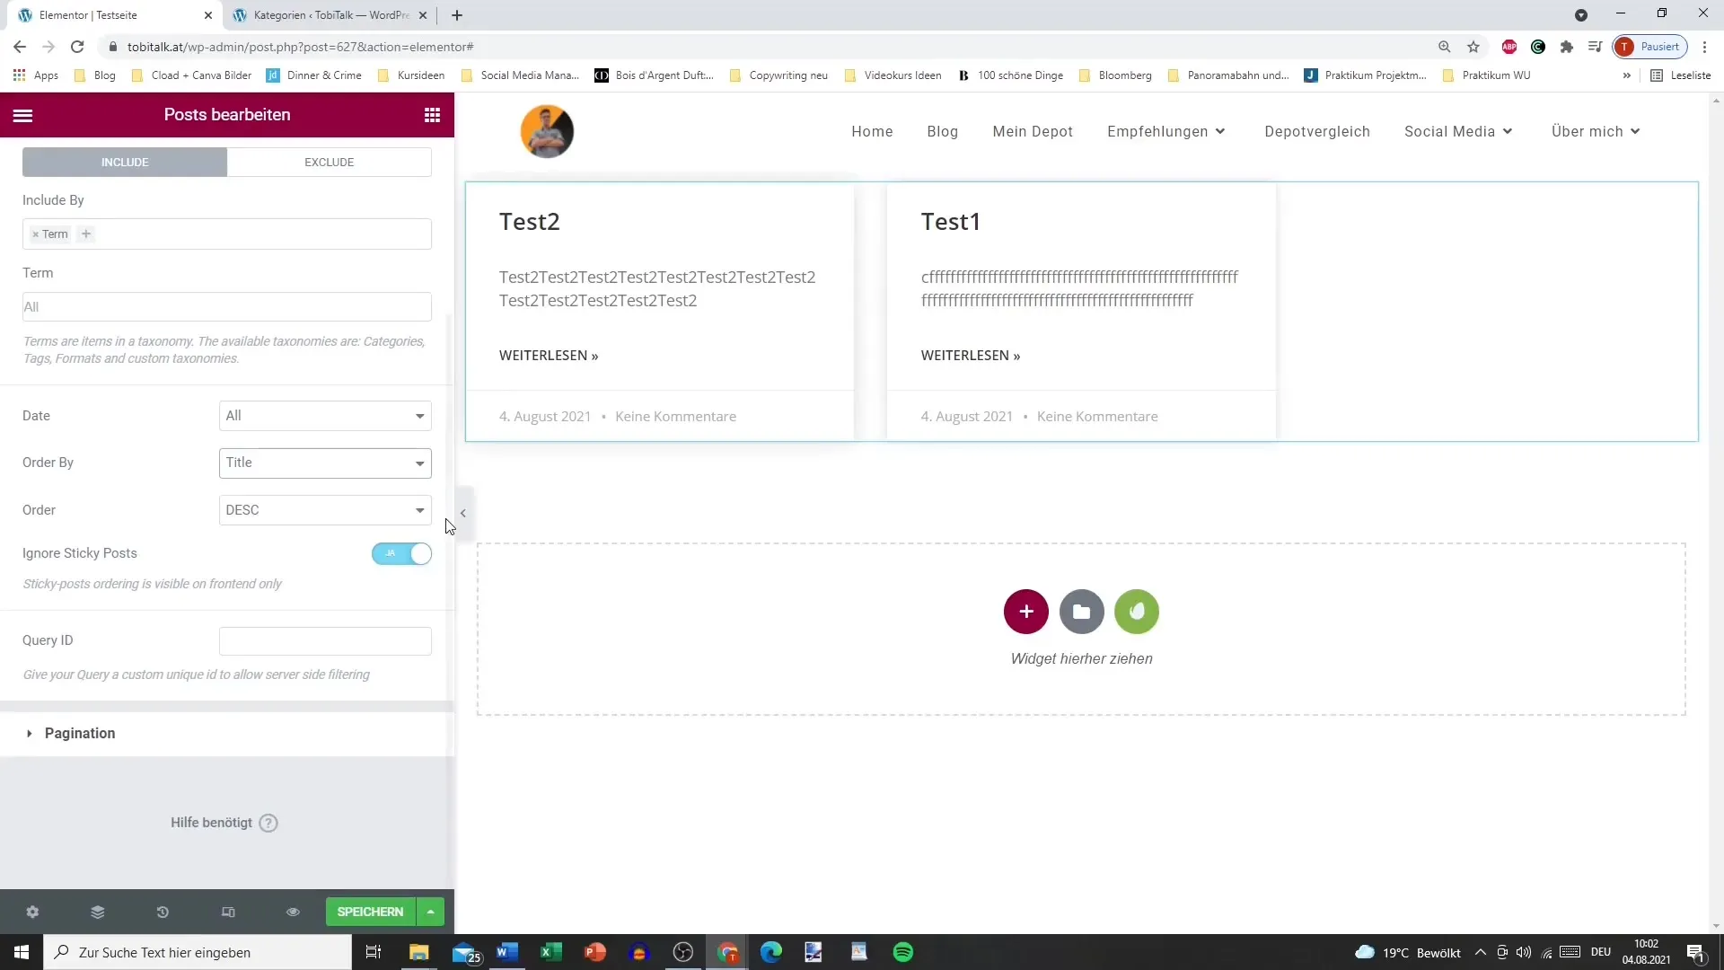
Task: Expand the Empfehlungen menu
Action: (1166, 131)
